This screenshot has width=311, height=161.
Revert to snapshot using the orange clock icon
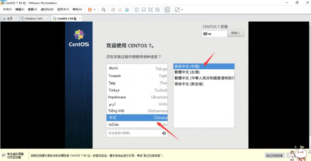pos(120,10)
